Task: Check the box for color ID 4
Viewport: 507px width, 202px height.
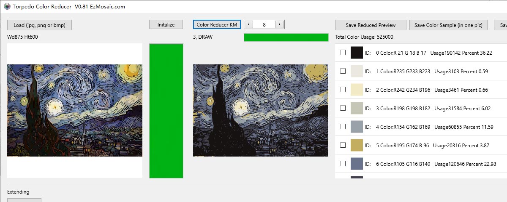Action: (x=343, y=127)
